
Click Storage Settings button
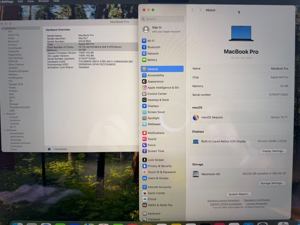[x=272, y=183]
